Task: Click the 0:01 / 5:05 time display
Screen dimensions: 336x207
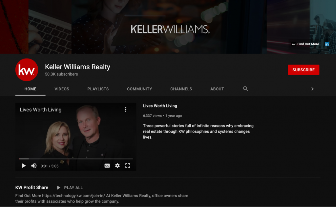Action: [50, 166]
